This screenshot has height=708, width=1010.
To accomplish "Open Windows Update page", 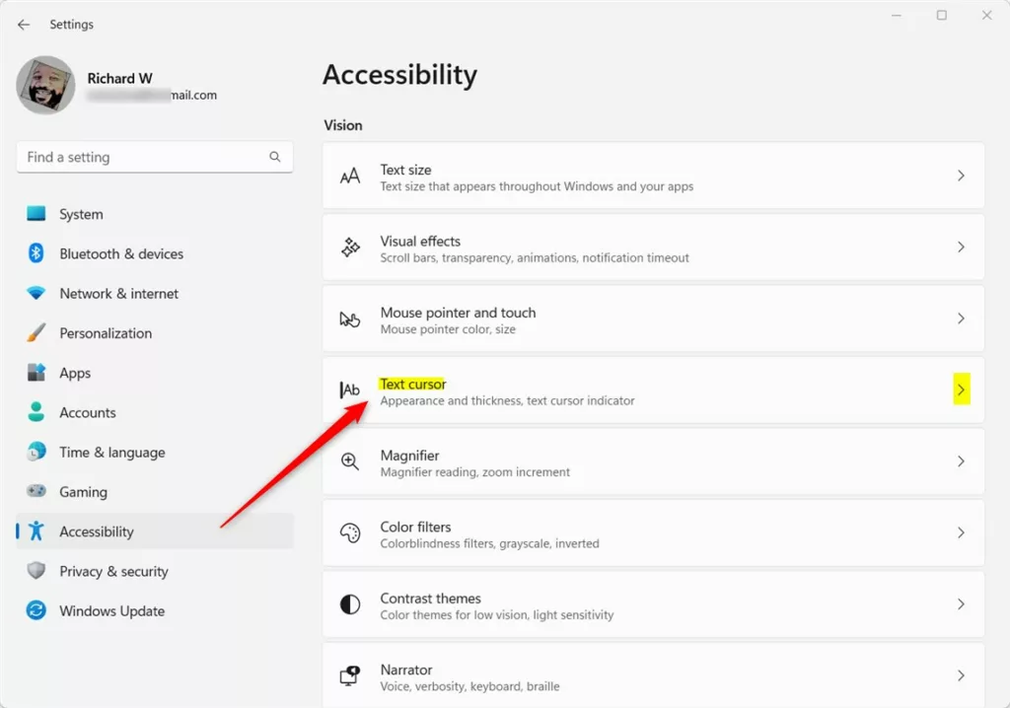I will click(112, 611).
